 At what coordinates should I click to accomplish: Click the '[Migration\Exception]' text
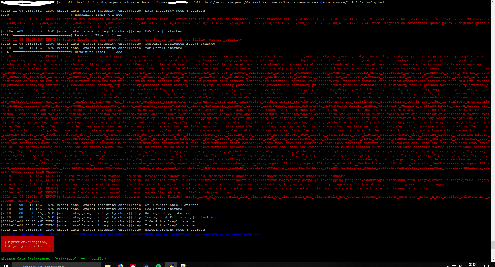point(26,242)
